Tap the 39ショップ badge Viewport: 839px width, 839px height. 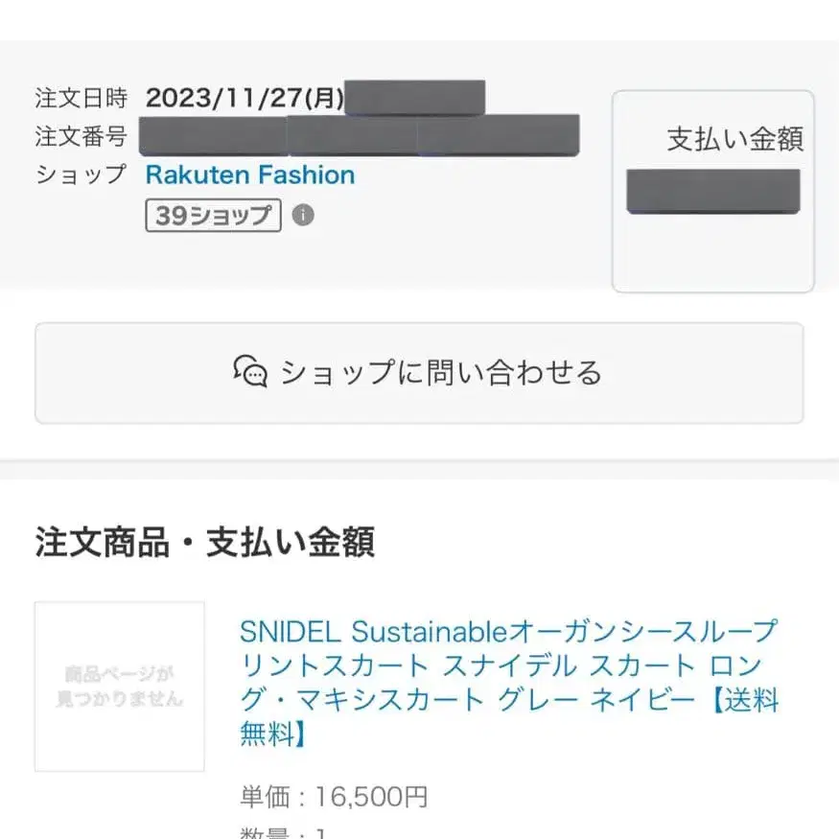pos(213,216)
